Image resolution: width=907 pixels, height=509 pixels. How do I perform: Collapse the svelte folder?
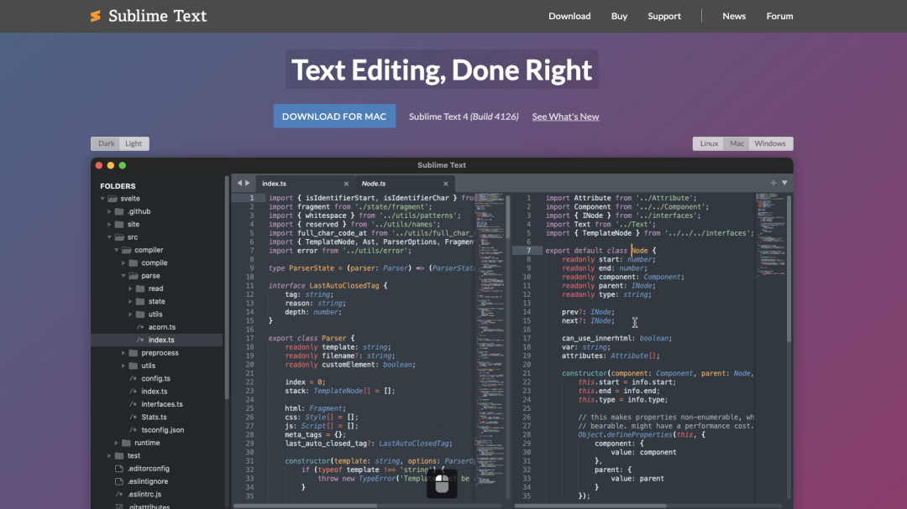click(x=102, y=199)
